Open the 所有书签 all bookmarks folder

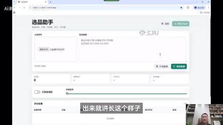(205, 12)
